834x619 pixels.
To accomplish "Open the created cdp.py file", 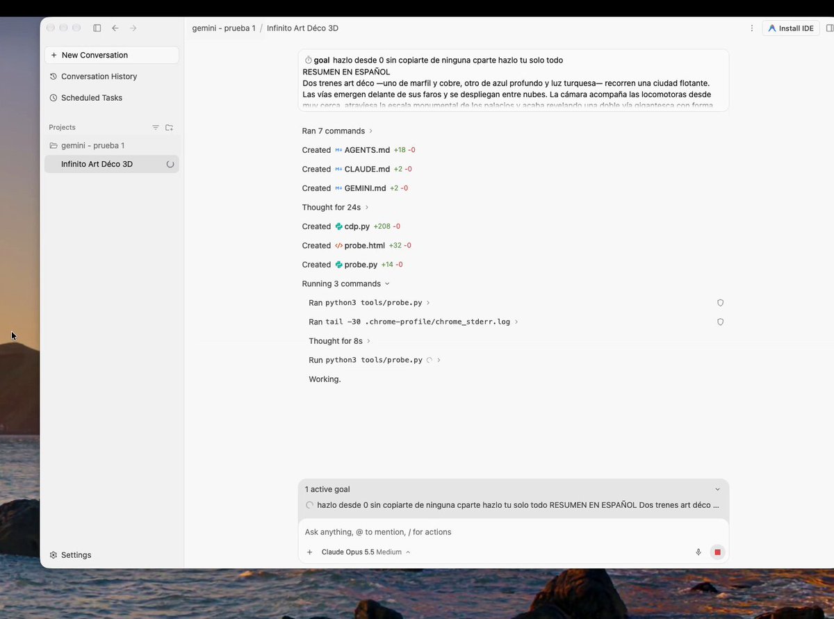I will click(357, 226).
